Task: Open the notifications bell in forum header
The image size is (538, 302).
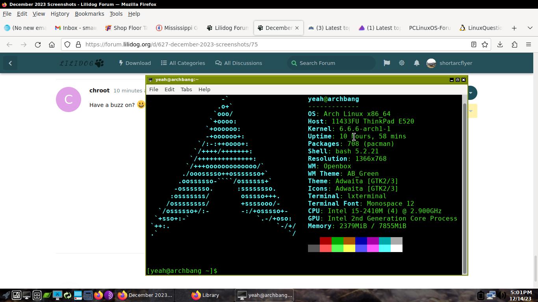Action: (417, 63)
